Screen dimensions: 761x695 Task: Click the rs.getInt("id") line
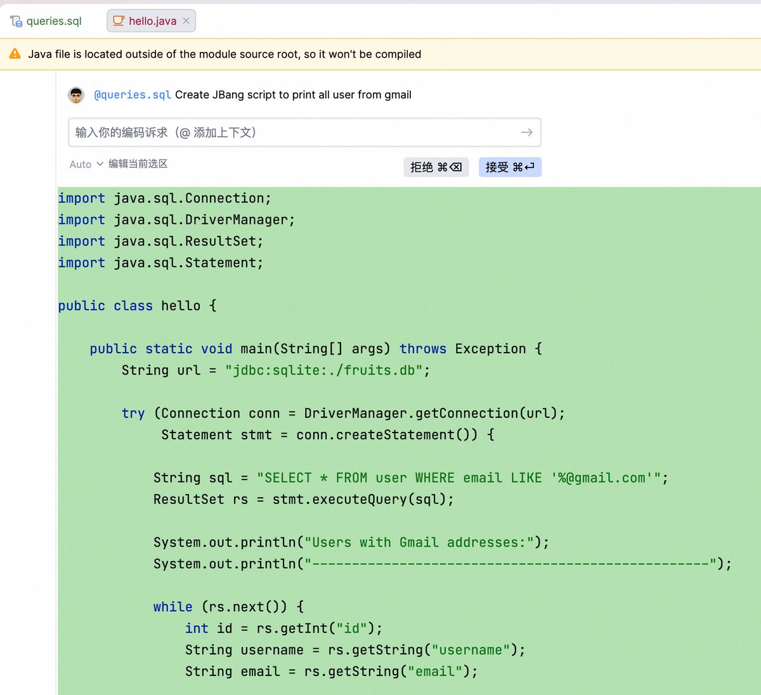click(284, 628)
